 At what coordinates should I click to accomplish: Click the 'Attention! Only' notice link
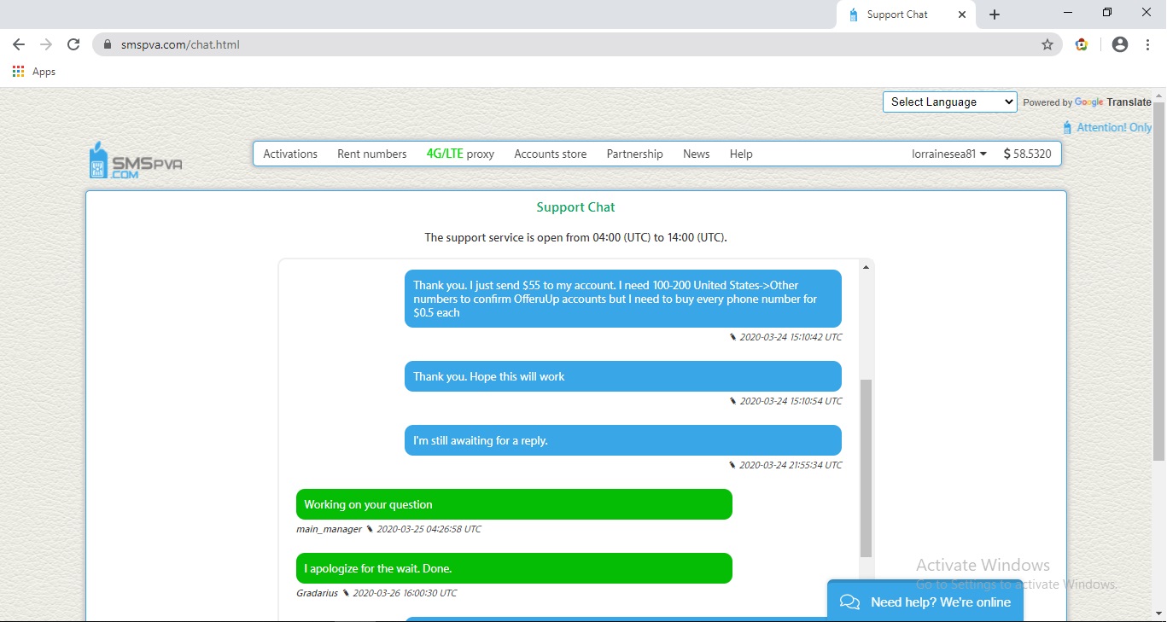tap(1114, 127)
